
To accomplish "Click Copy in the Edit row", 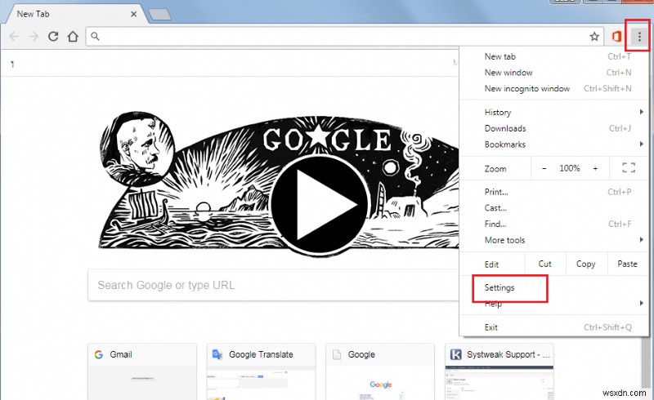I will pyautogui.click(x=585, y=264).
